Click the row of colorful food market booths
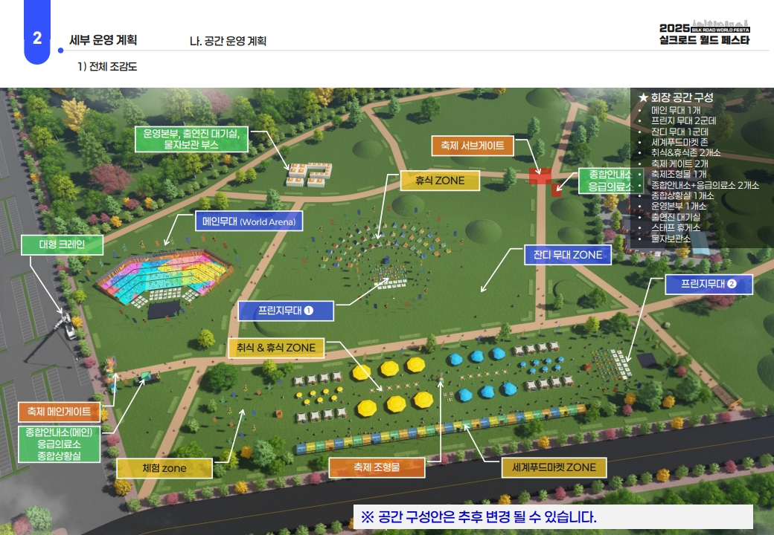The height and width of the screenshot is (535, 774). tap(439, 432)
